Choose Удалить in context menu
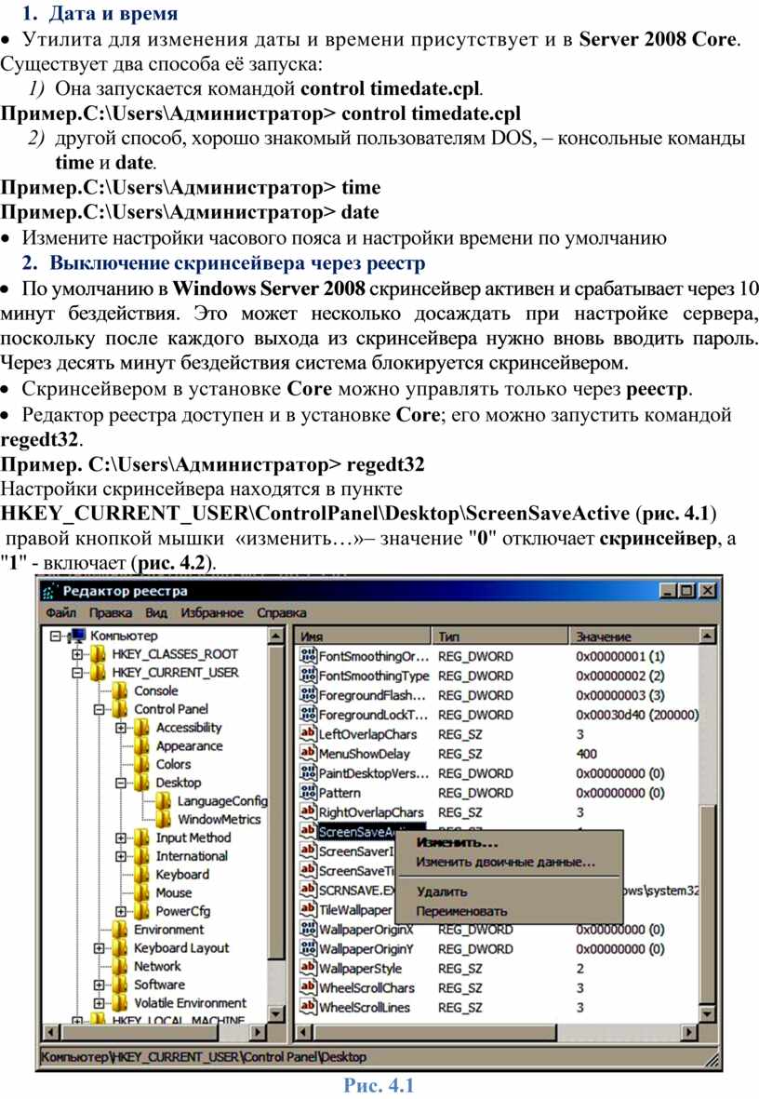 pyautogui.click(x=442, y=891)
